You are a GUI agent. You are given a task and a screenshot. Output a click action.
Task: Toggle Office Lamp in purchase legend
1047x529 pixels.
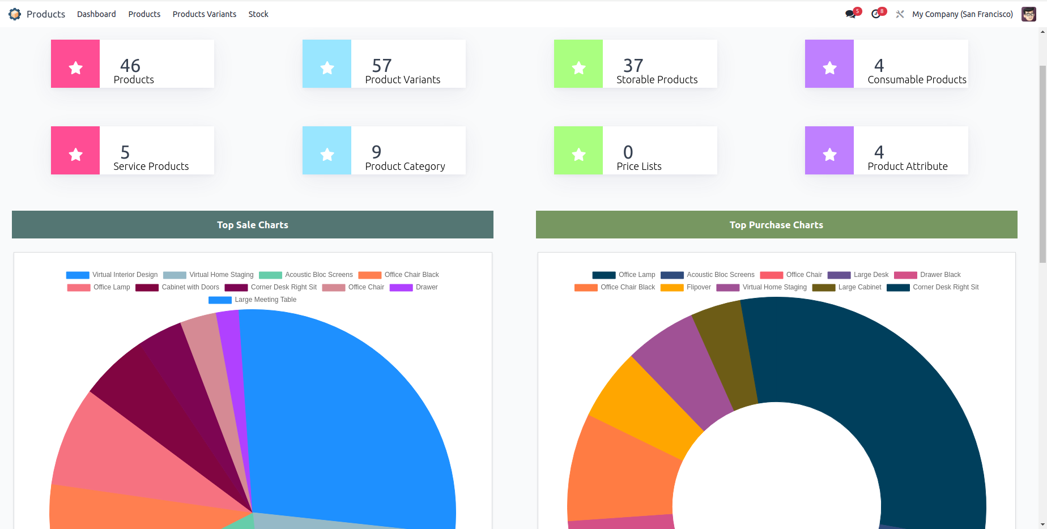pyautogui.click(x=624, y=275)
